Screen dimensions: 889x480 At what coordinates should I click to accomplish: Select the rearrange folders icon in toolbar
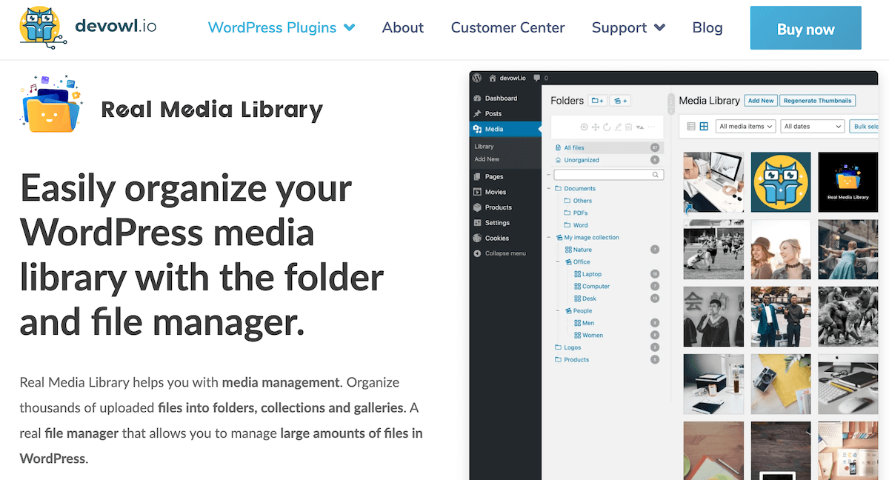coord(596,127)
